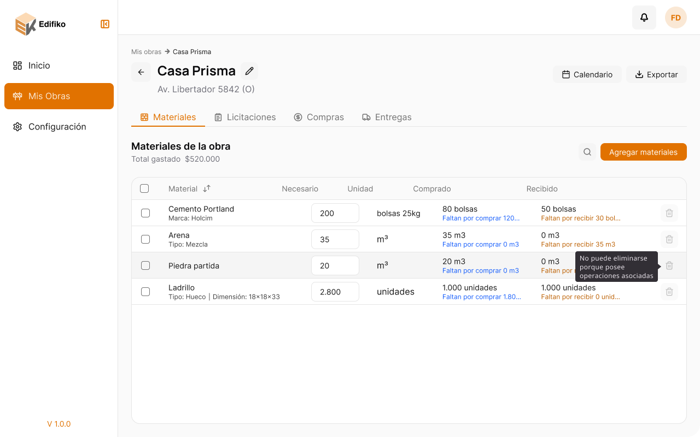Check the Arena row
Screen dimensions: 700x437
click(145, 239)
